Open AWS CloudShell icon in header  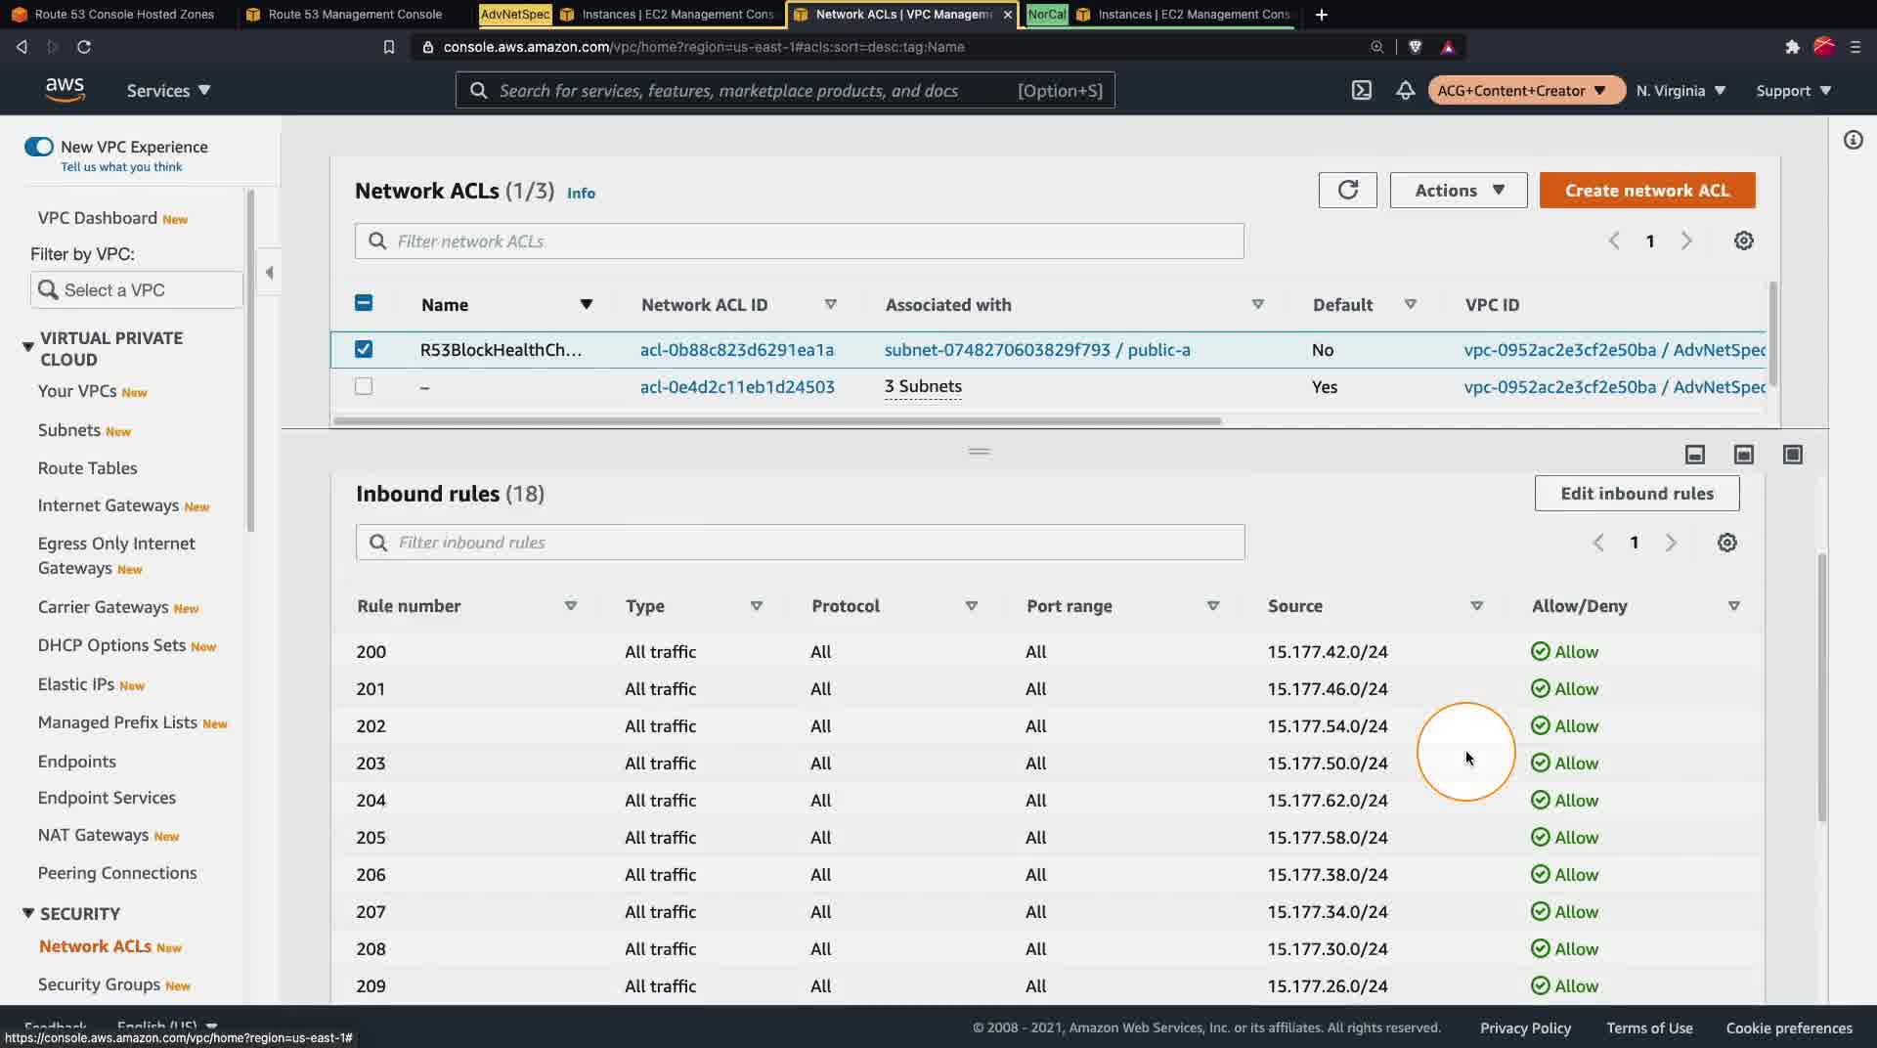tap(1361, 90)
